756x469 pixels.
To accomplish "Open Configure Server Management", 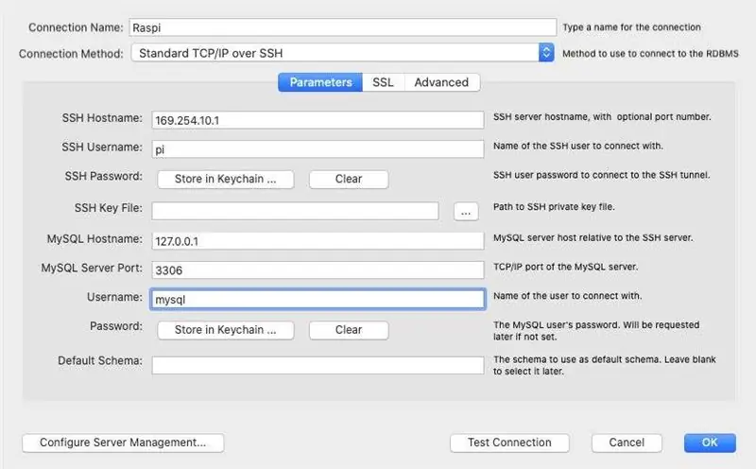I will (x=123, y=443).
